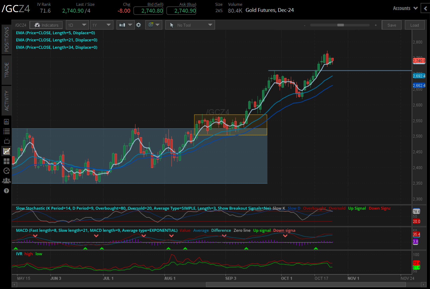Viewport: 430px width, 289px height.
Task: Open chart settings gear
Action: [138, 25]
